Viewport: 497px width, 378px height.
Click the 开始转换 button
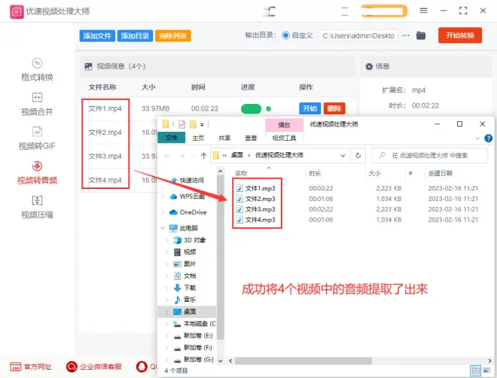460,35
